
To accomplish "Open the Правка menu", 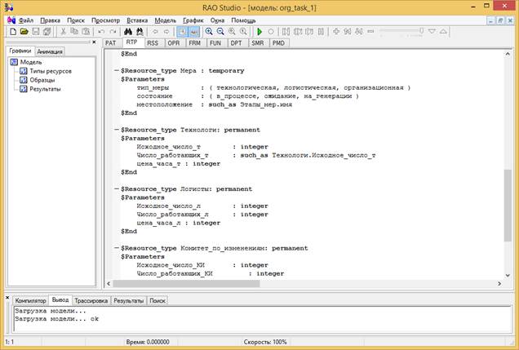I will [x=51, y=20].
